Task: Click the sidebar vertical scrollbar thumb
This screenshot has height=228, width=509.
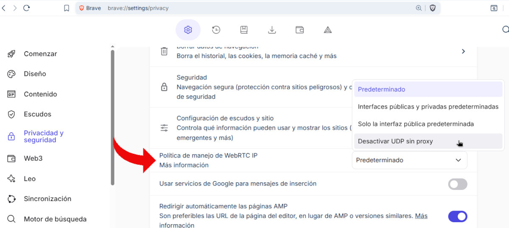Action: pos(112,117)
